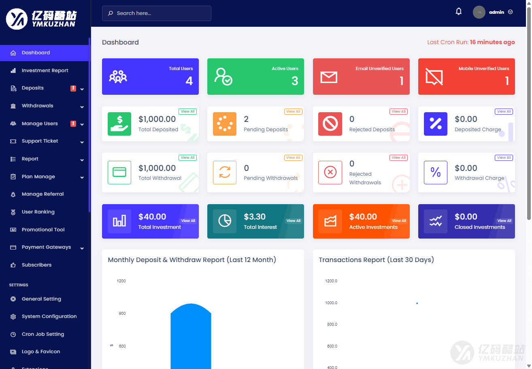This screenshot has width=532, height=369.
Task: Click the Rejected Deposits ban icon
Action: coord(330,124)
